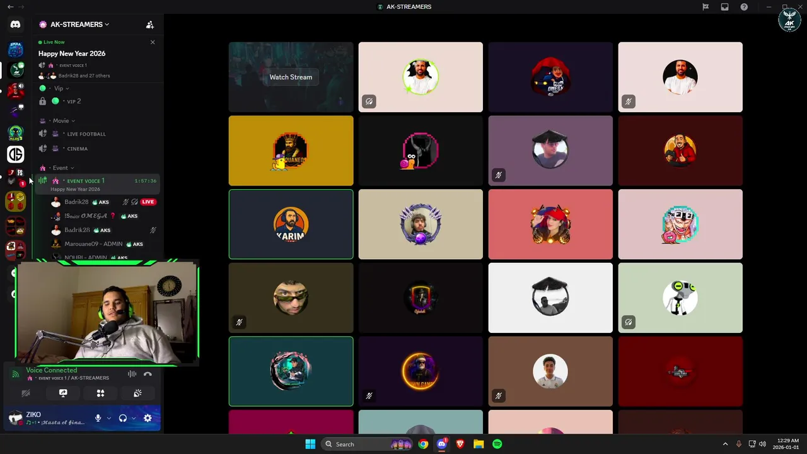Click the 1:57:36 call timer
This screenshot has width=807, height=454.
146,181
